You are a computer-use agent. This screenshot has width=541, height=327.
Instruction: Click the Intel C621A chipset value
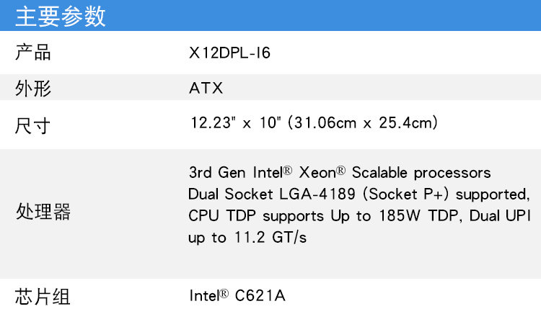point(237,295)
